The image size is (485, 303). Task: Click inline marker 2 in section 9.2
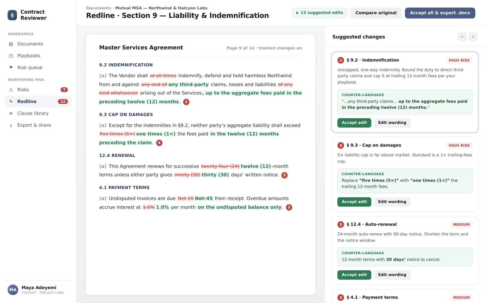(x=186, y=102)
